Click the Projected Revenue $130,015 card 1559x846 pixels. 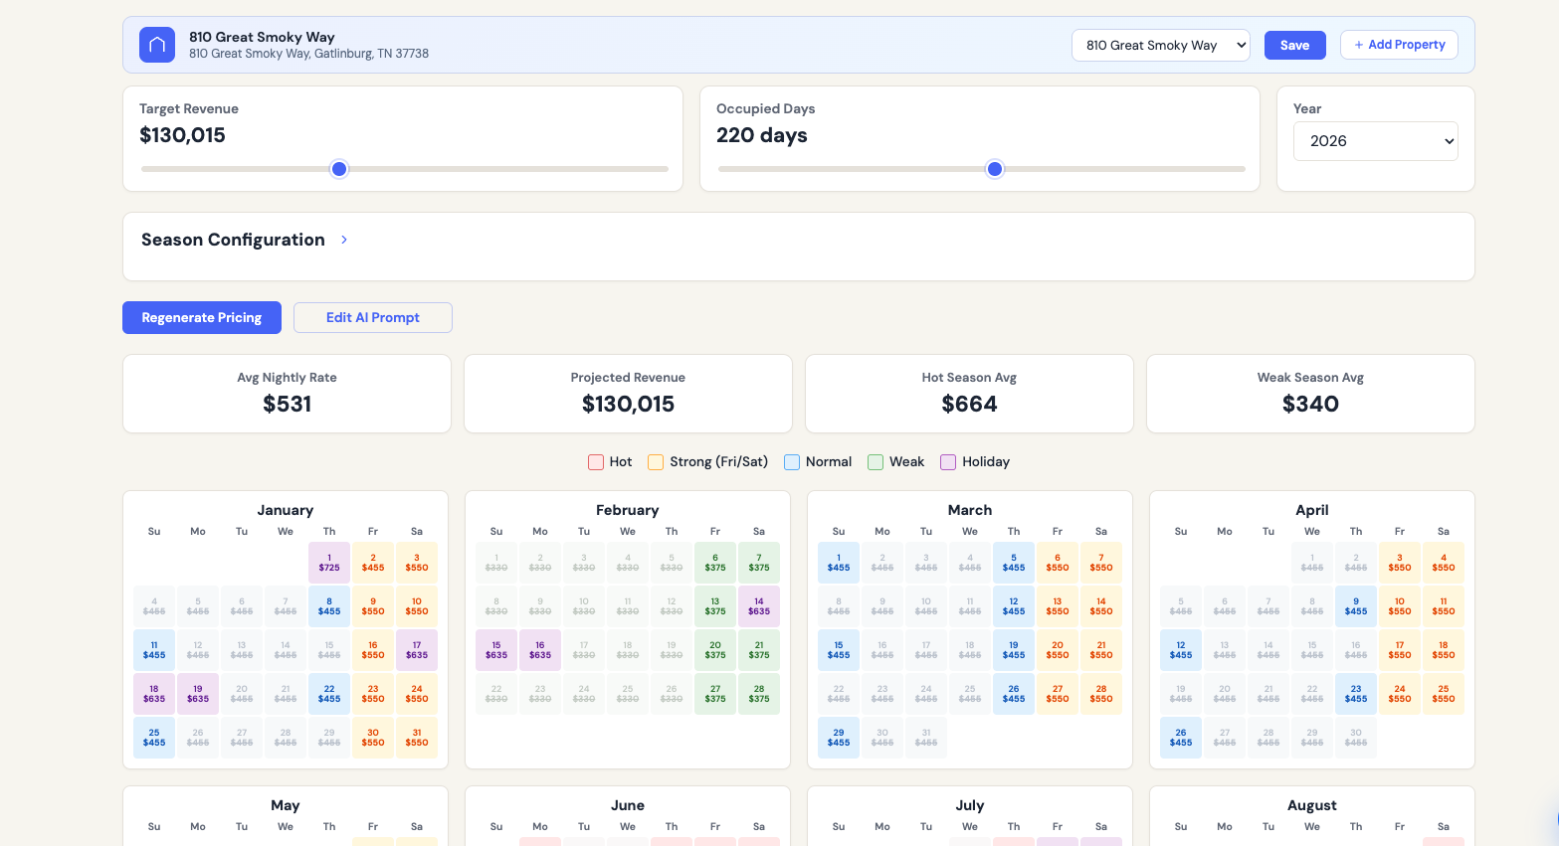pyautogui.click(x=628, y=394)
